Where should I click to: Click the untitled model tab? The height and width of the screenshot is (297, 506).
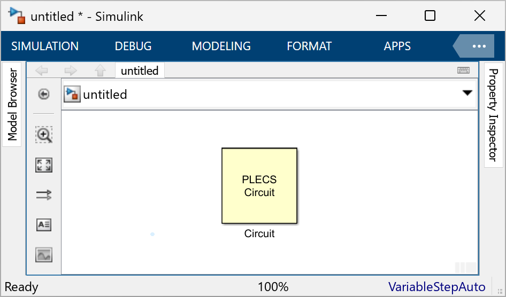(140, 71)
